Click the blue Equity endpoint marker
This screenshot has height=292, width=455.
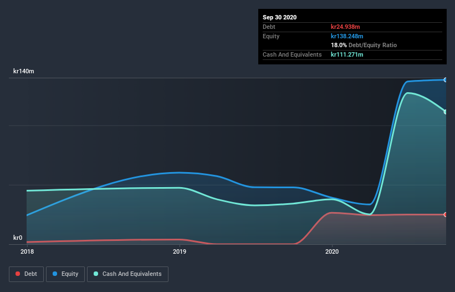point(446,79)
